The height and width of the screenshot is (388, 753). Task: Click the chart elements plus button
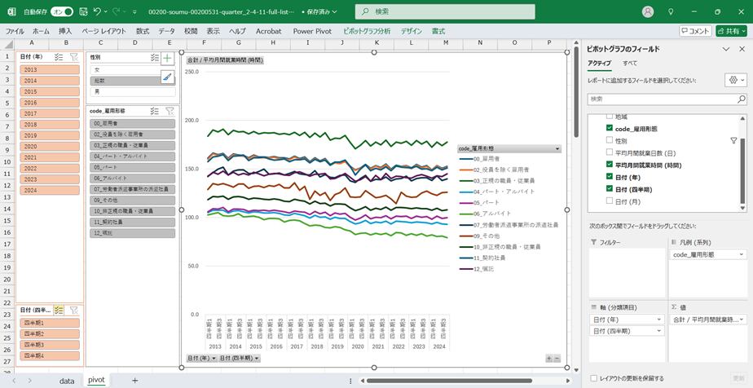tap(167, 59)
